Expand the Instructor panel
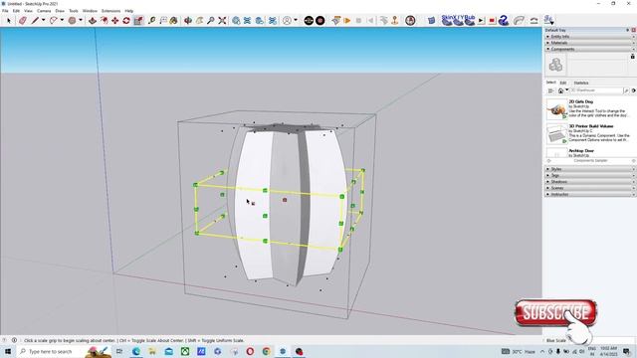The image size is (637, 358). (x=590, y=195)
